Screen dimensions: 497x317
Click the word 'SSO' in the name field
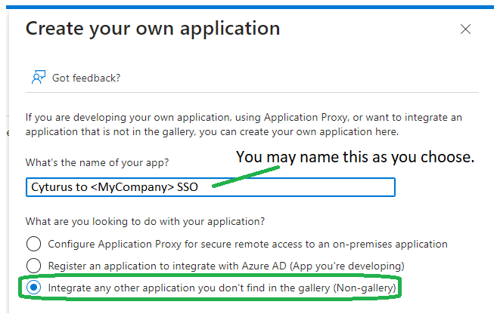pyautogui.click(x=188, y=187)
